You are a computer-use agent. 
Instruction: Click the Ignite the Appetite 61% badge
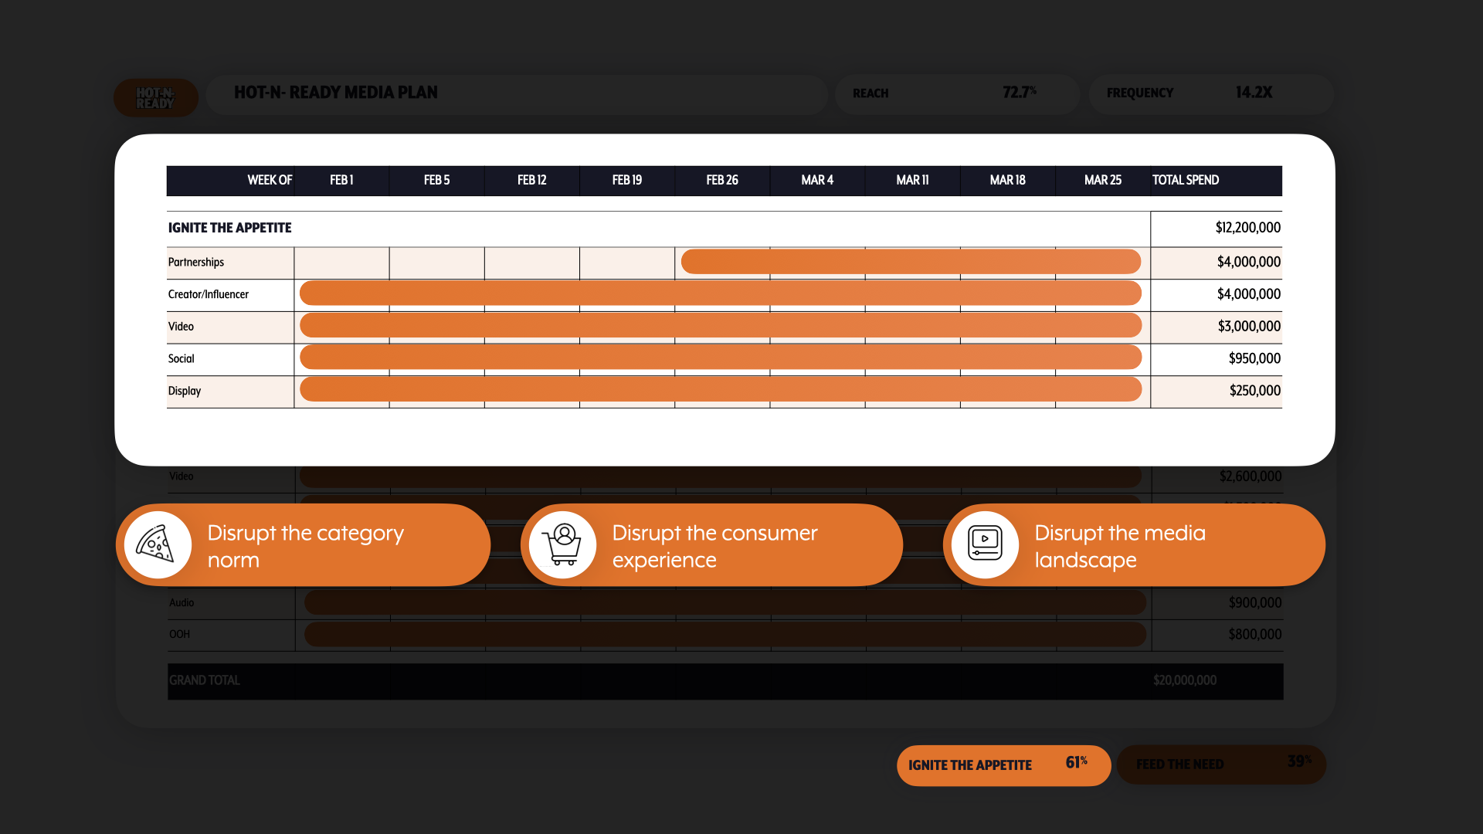pyautogui.click(x=1003, y=765)
